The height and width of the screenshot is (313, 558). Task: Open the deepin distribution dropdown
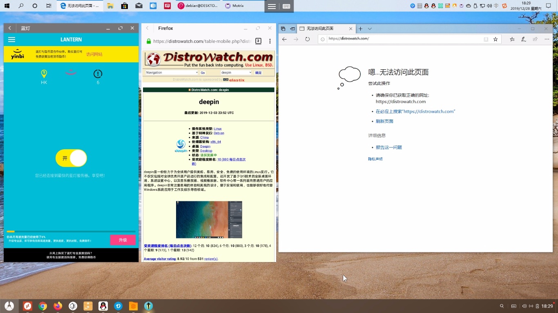pyautogui.click(x=236, y=73)
